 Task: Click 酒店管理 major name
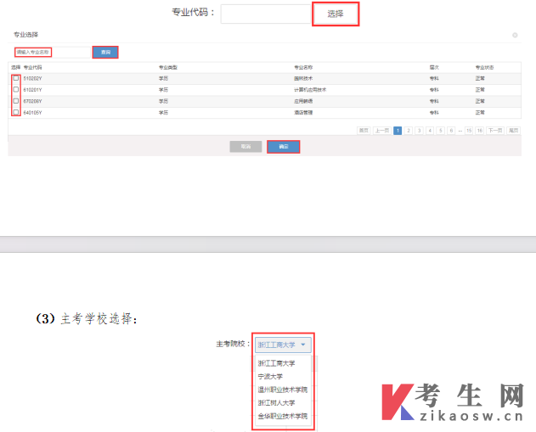tap(303, 112)
